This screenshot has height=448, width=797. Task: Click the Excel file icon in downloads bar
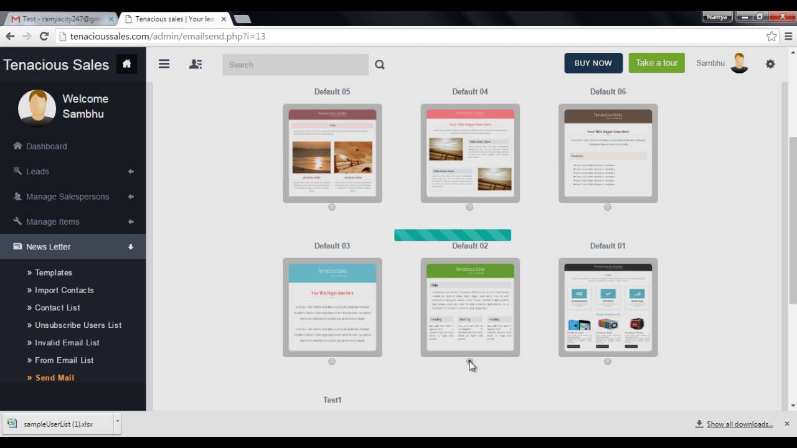[x=12, y=424]
